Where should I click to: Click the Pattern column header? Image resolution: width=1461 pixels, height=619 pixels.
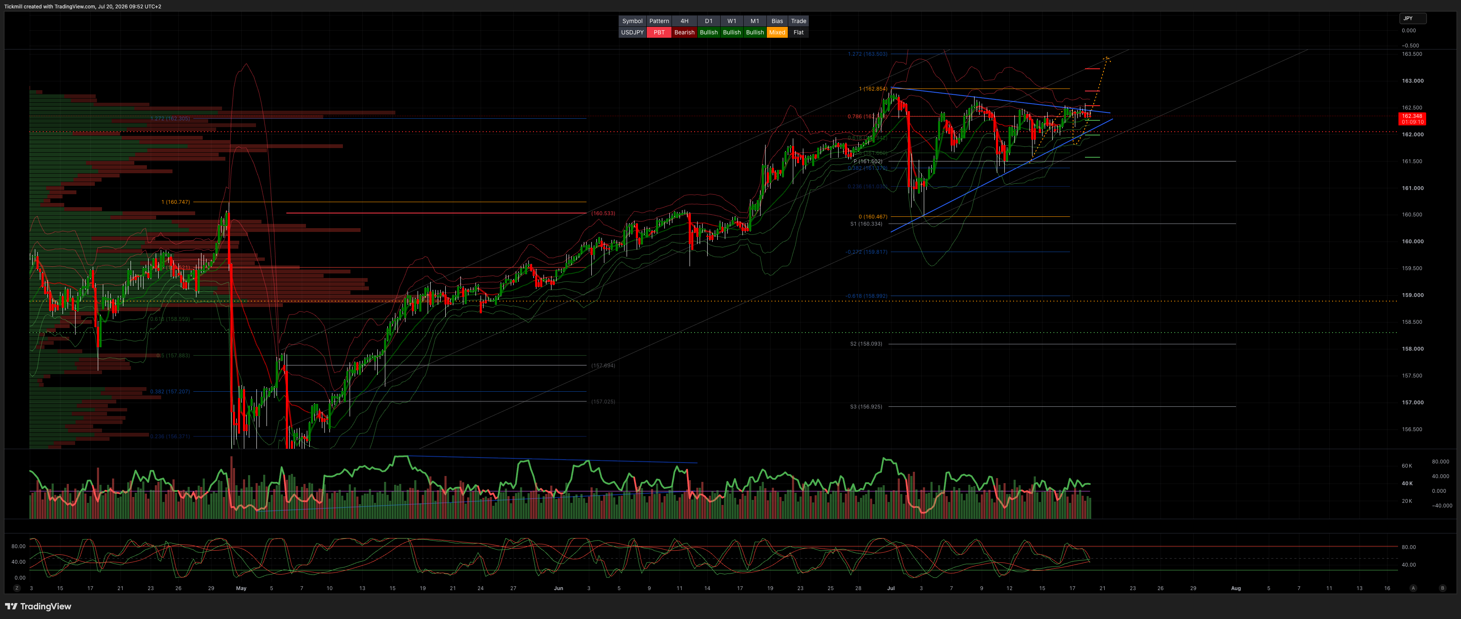click(x=659, y=21)
